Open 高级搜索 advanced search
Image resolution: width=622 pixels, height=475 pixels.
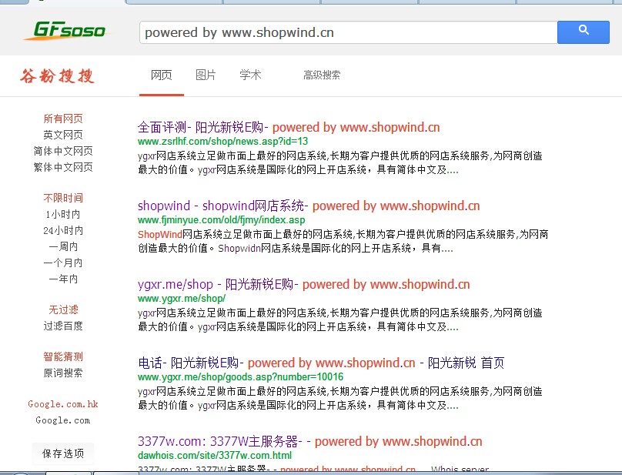click(x=322, y=75)
